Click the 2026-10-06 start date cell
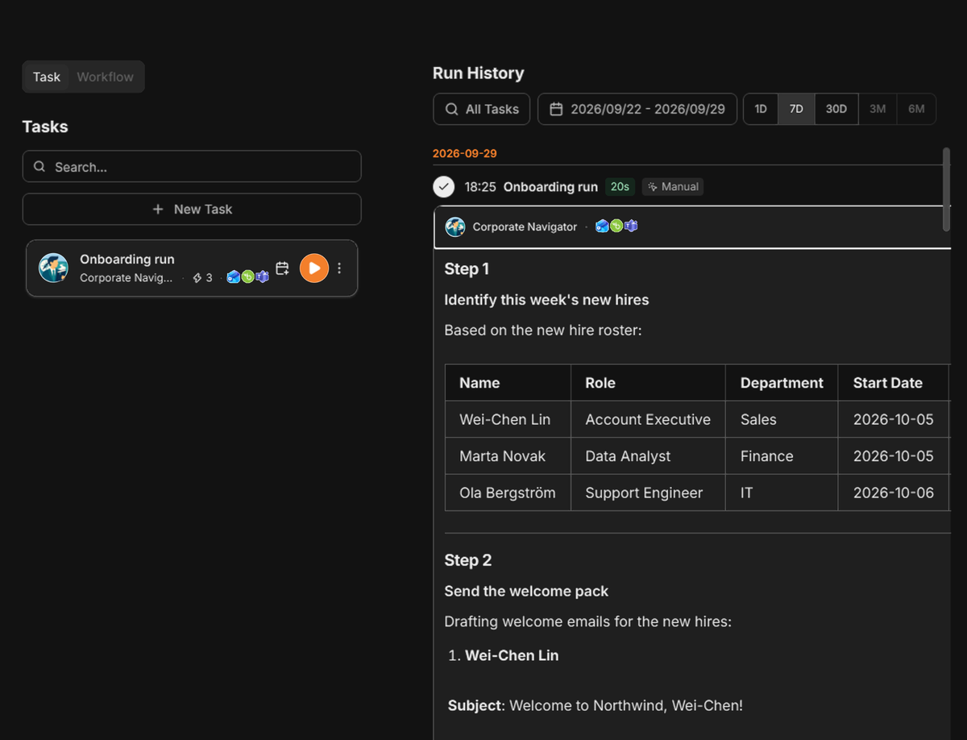 coord(894,493)
